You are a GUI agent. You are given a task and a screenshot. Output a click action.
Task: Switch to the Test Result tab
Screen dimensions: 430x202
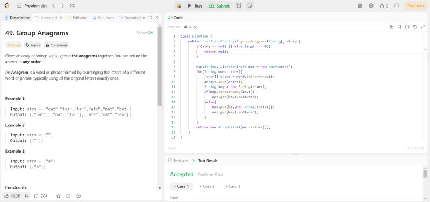205,161
